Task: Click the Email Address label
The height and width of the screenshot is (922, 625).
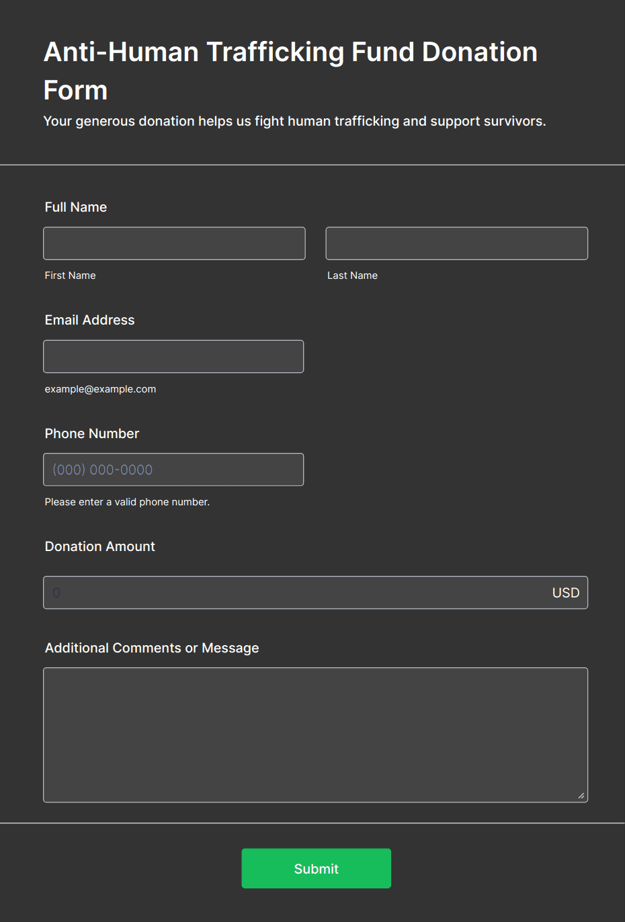Action: [90, 320]
